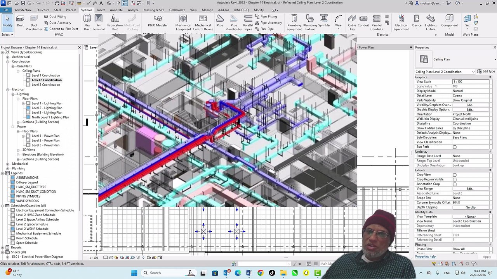The image size is (497, 279).
Task: Switch to the Collaborate ribbon tab
Action: pyautogui.click(x=177, y=10)
